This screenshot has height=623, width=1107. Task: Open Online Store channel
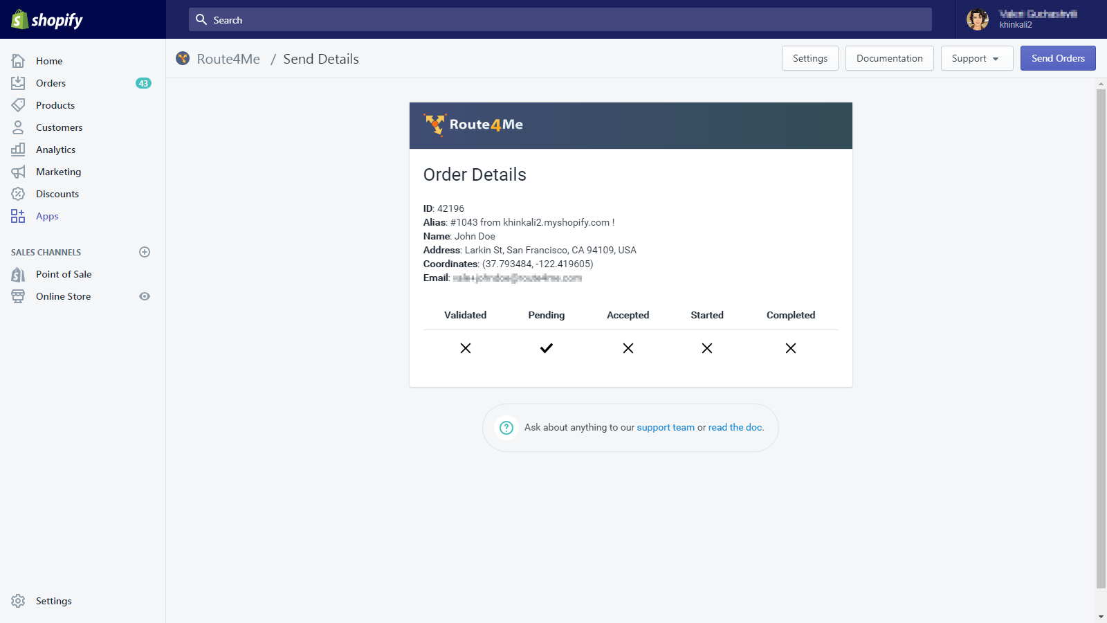pyautogui.click(x=63, y=296)
